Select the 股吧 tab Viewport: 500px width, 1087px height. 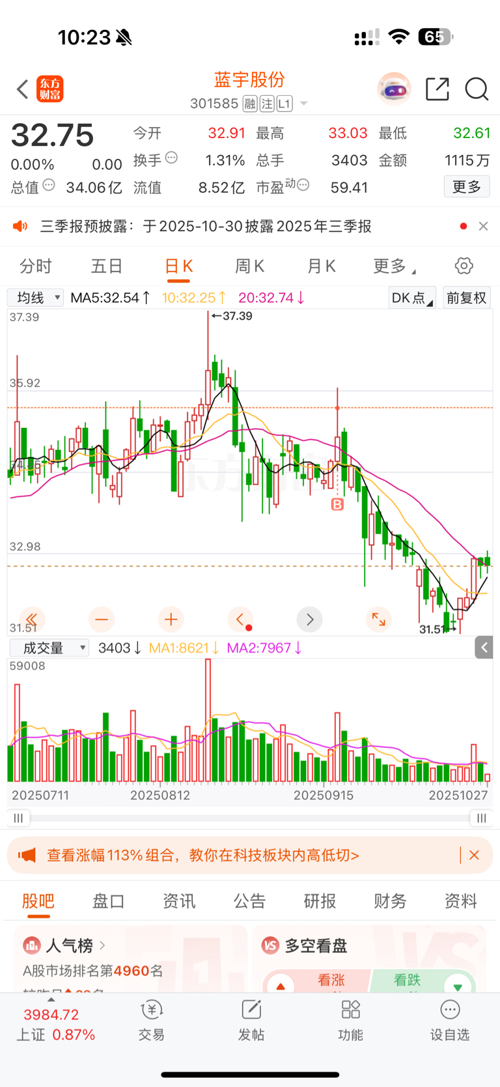38,901
